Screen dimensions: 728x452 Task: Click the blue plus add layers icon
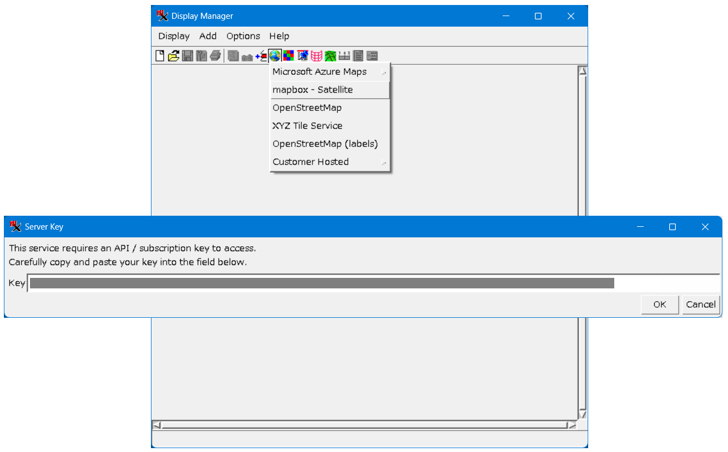point(261,55)
